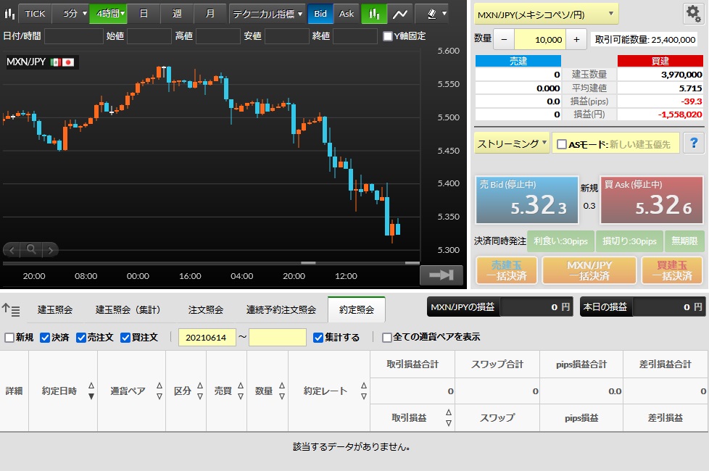Screen dimensions: 709x471
Task: Click the 日付/時間 field
Action: [x=74, y=36]
